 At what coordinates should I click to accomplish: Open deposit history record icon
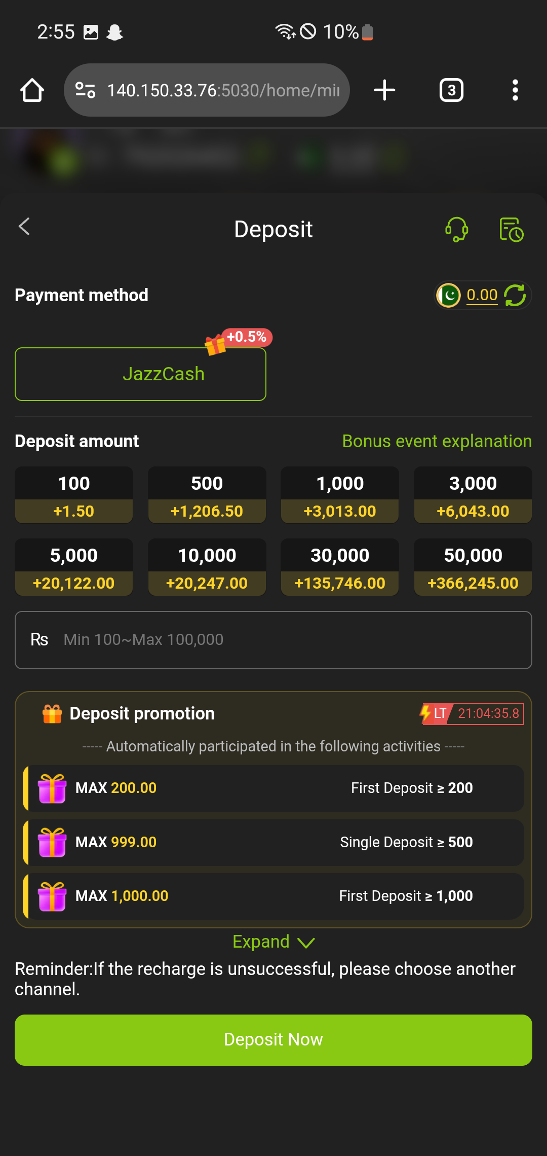tap(511, 229)
